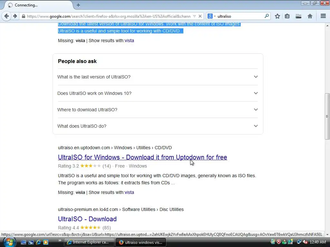Click the ultraliso search box
This screenshot has width=330, height=247.
pos(240,16)
